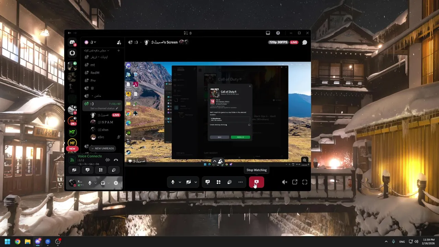This screenshot has height=247, width=439.
Task: Open the invite people icon beside the server name
Action: (x=119, y=42)
